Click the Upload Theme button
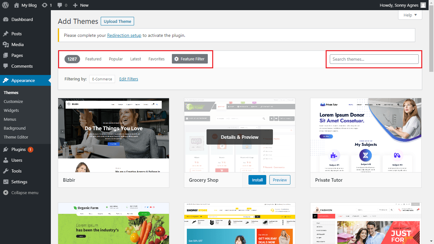The image size is (434, 244). (x=118, y=21)
